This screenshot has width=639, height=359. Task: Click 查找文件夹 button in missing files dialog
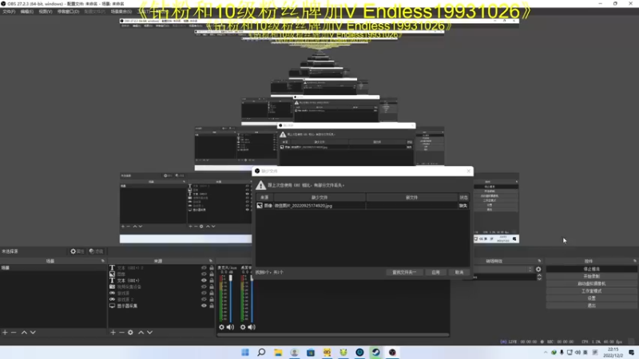pyautogui.click(x=404, y=272)
